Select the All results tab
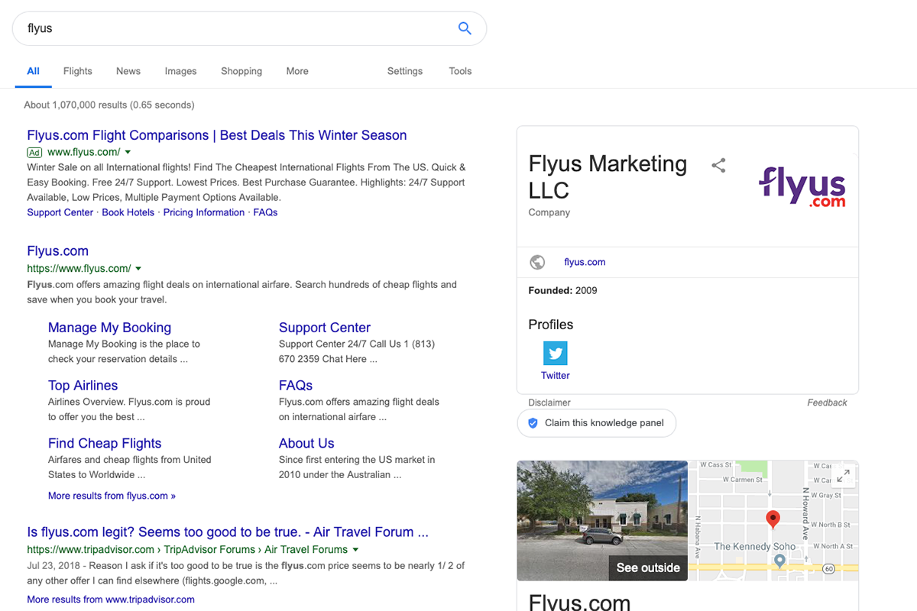917x611 pixels. 33,71
